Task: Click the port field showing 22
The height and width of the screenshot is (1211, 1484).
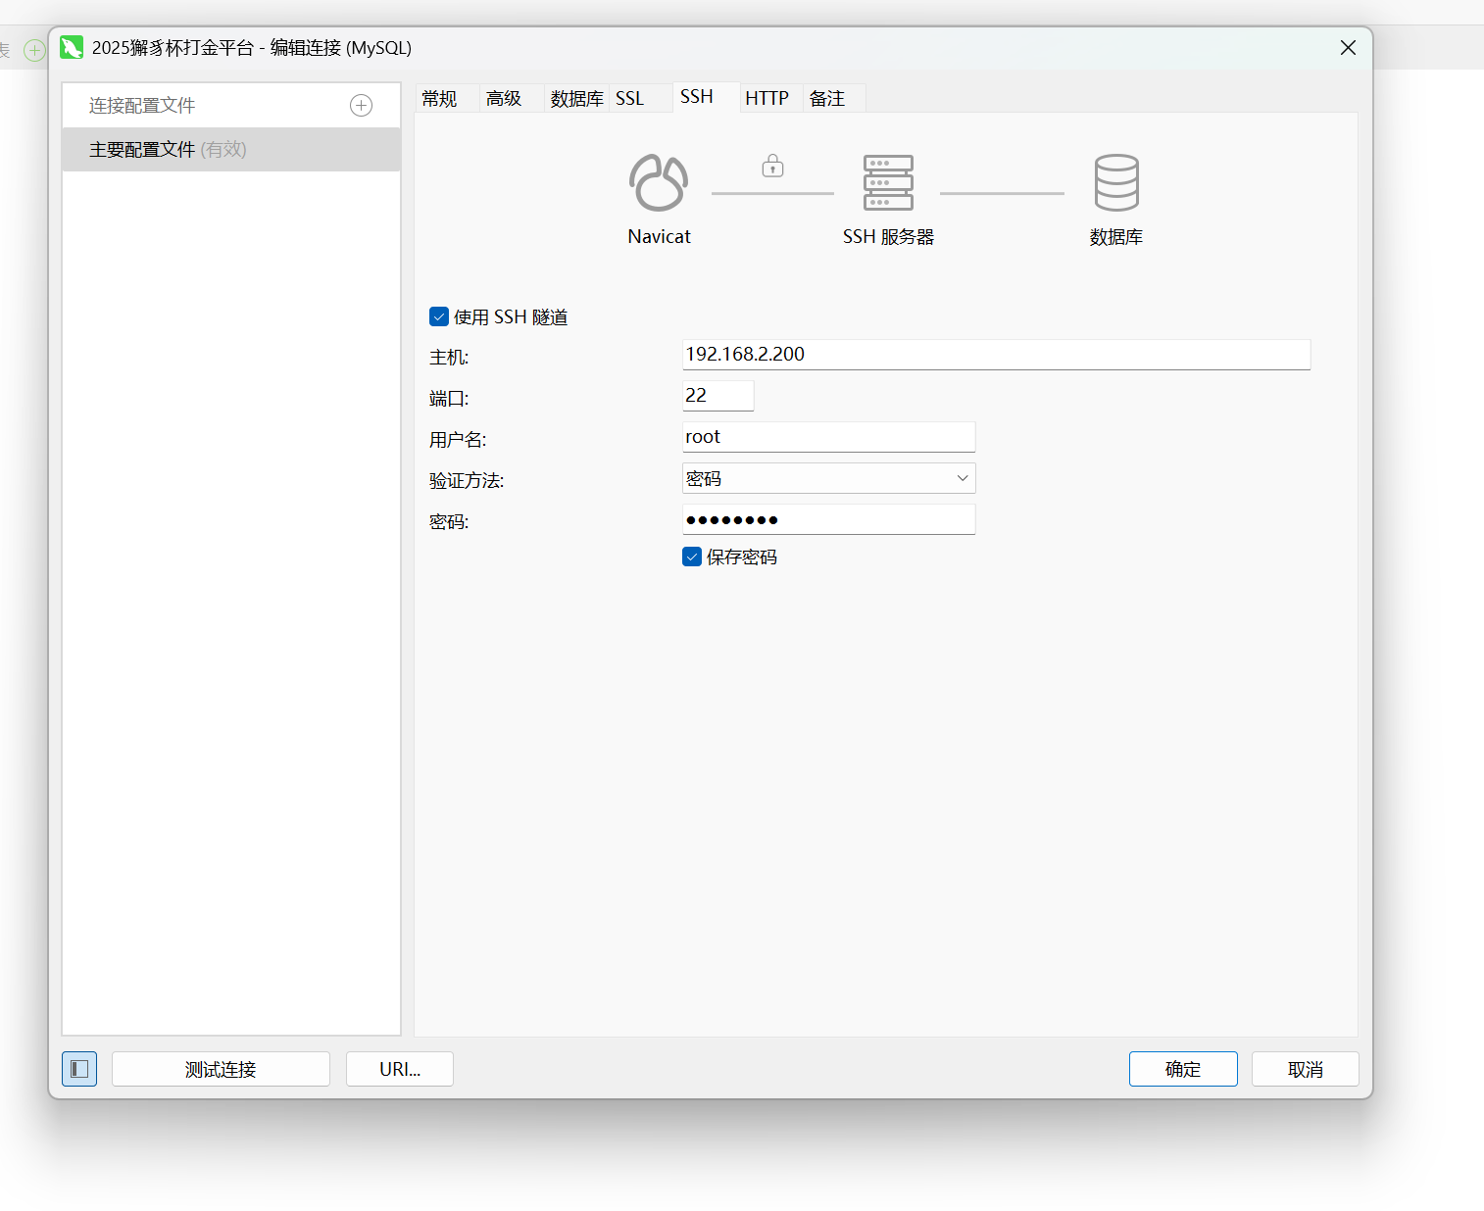Action: click(718, 396)
